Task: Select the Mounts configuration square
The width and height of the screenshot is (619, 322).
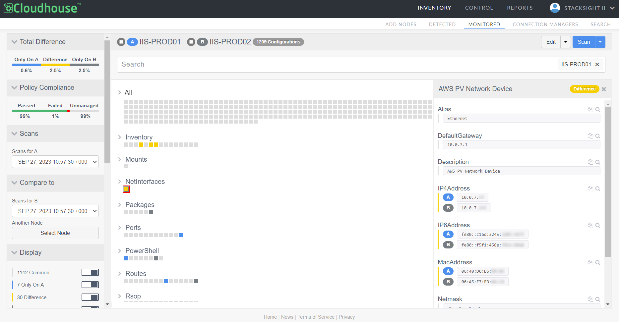Action: tap(126, 166)
